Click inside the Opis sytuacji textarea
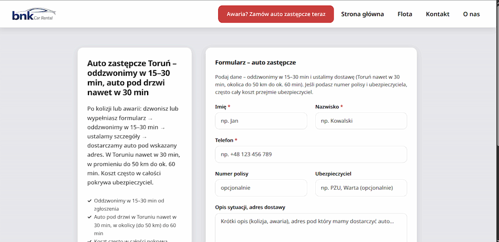Viewport: 499px width, 242px height. [x=311, y=227]
